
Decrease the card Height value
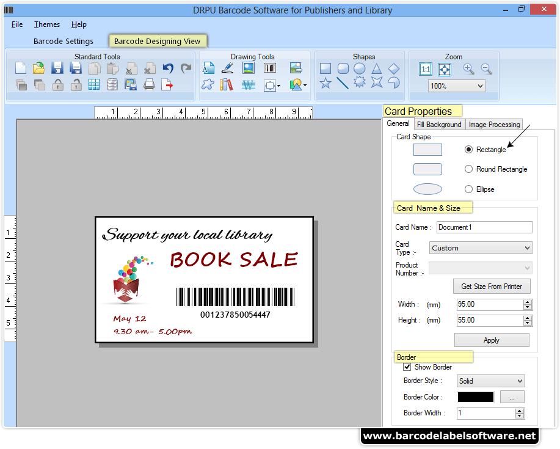[x=528, y=323]
